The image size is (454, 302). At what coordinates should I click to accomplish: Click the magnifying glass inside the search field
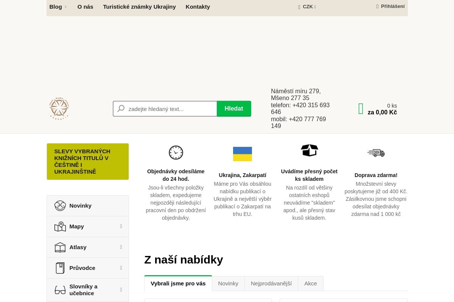pyautogui.click(x=121, y=109)
